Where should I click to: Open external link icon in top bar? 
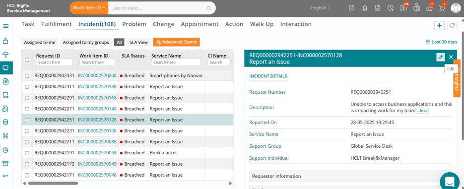[351, 8]
